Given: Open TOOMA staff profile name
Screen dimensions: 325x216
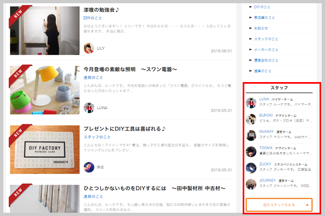Looking at the screenshot, I should pos(266,148).
